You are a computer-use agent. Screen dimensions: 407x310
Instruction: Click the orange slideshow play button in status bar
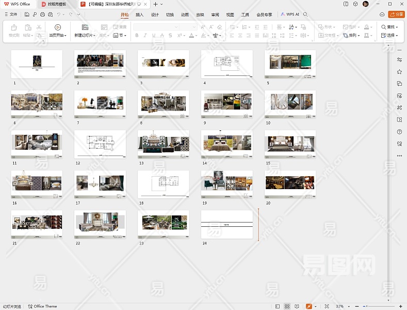308,306
